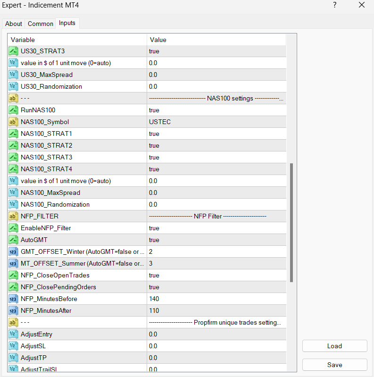The height and width of the screenshot is (377, 374).
Task: Click the Load button
Action: coord(334,346)
